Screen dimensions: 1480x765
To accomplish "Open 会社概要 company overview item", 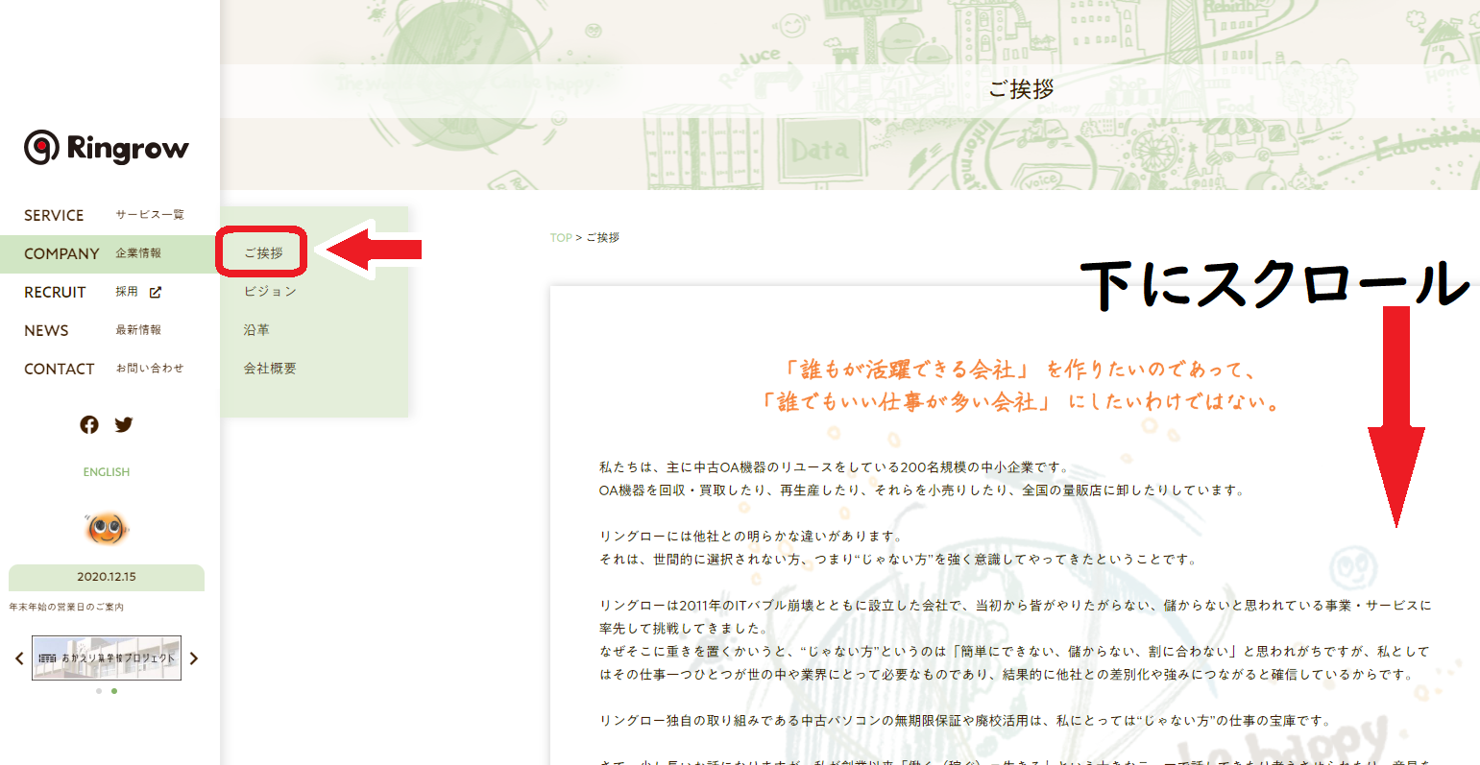I will 270,368.
